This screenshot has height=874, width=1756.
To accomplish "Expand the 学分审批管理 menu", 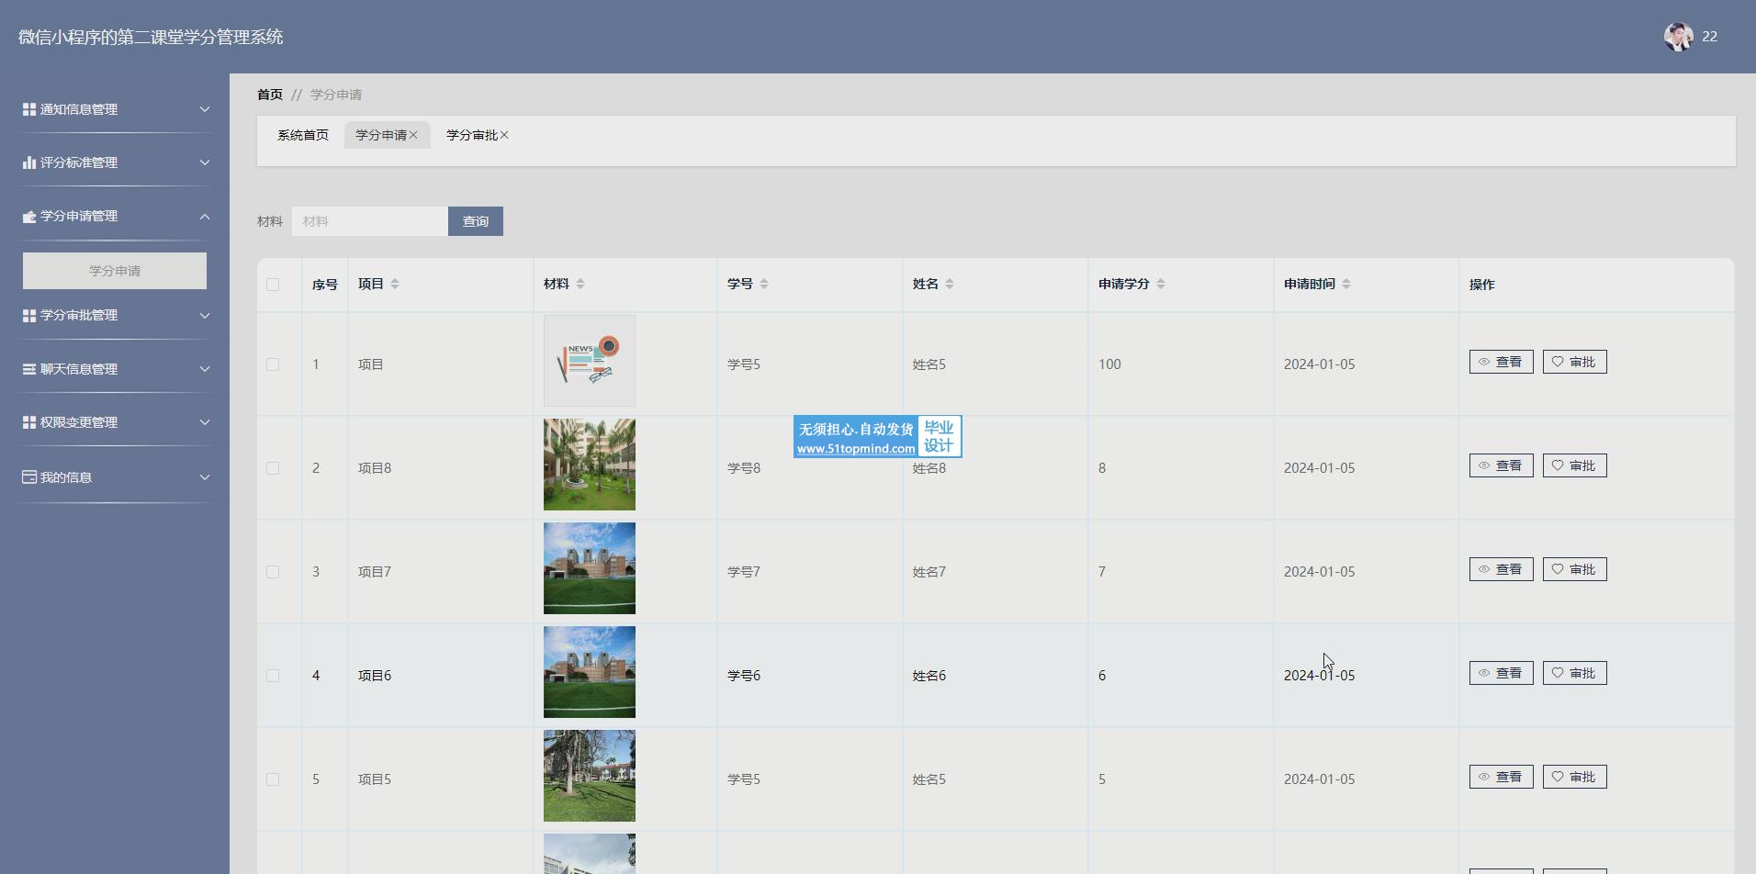I will [116, 315].
